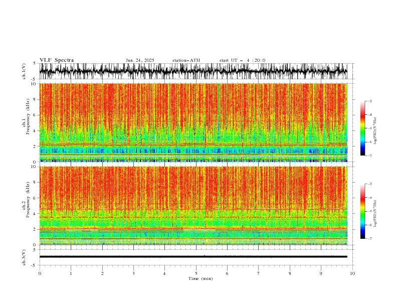
Task: Click the time axis tick label "4"
Action: [164, 273]
